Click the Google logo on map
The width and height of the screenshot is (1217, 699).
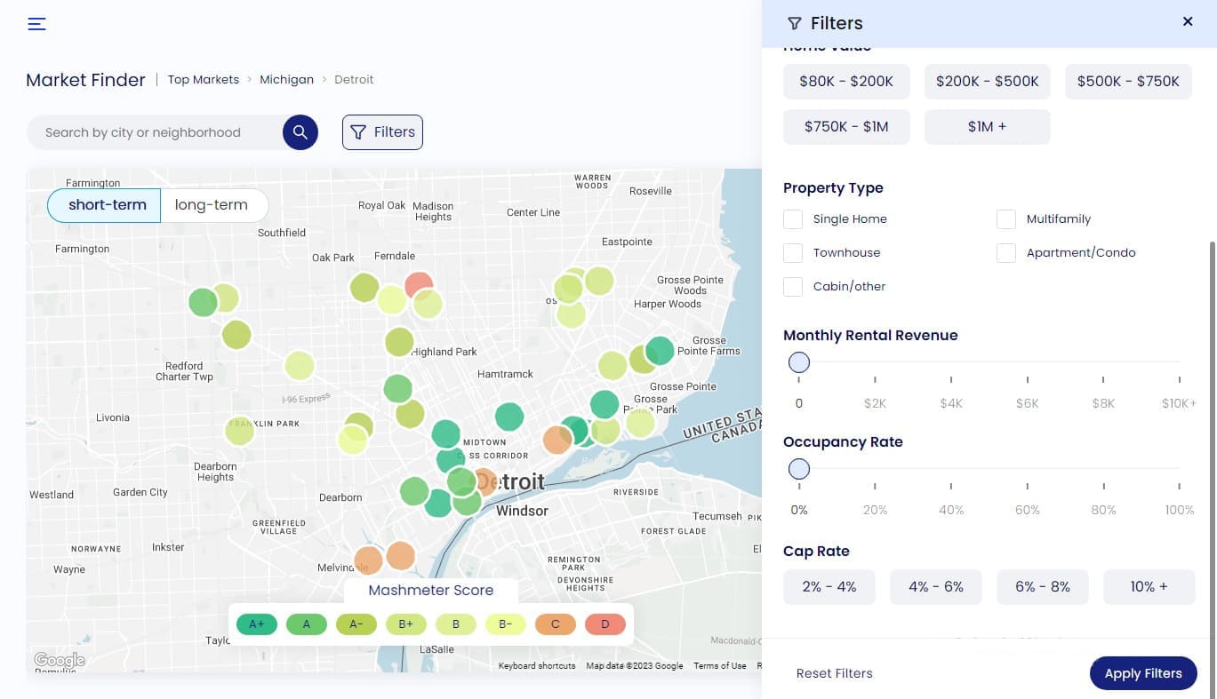tap(59, 660)
